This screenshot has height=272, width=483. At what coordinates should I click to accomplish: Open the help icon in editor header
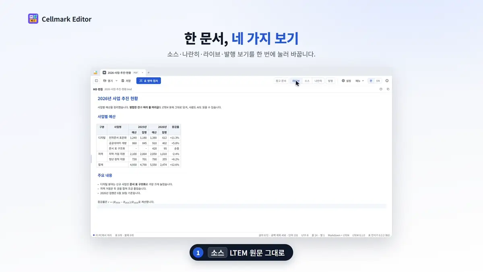pos(381,89)
